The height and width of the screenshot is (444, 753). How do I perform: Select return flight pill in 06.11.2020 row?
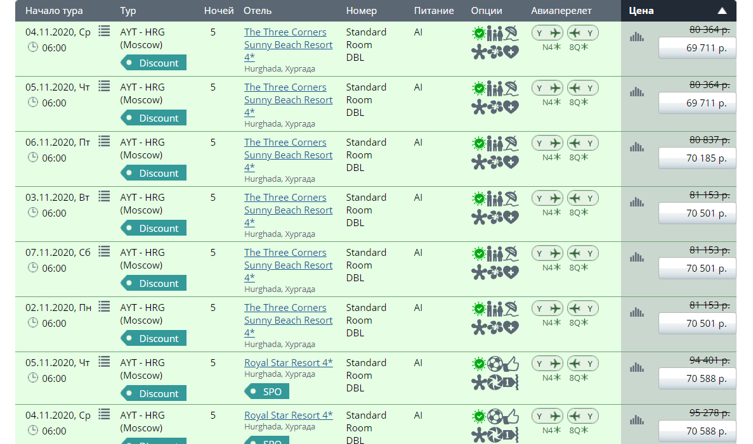pyautogui.click(x=582, y=143)
